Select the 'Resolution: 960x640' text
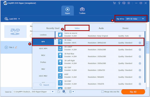Screen dimensions: 150x97 (x=96, y=77)
